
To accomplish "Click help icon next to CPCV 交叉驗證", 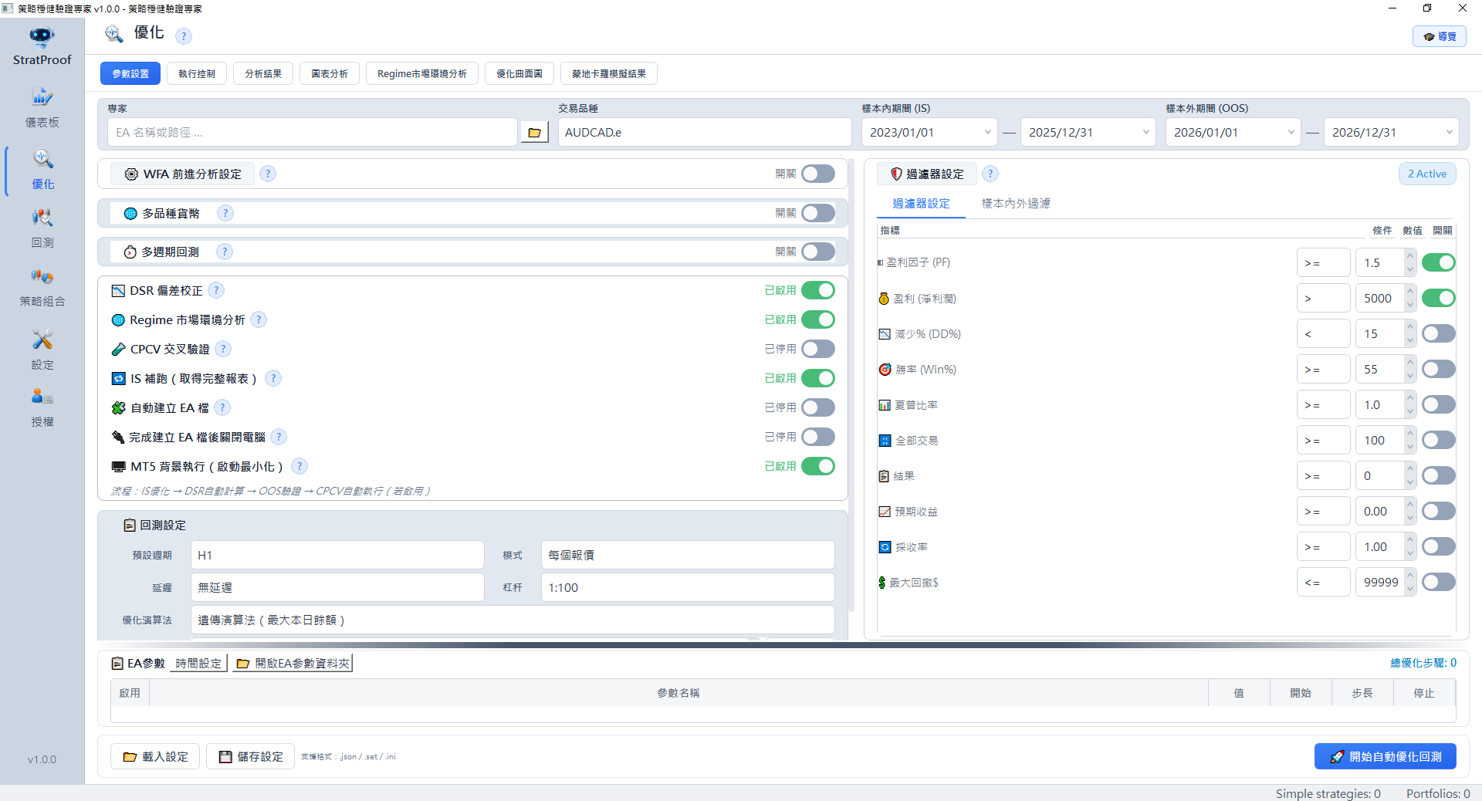I will [x=223, y=349].
